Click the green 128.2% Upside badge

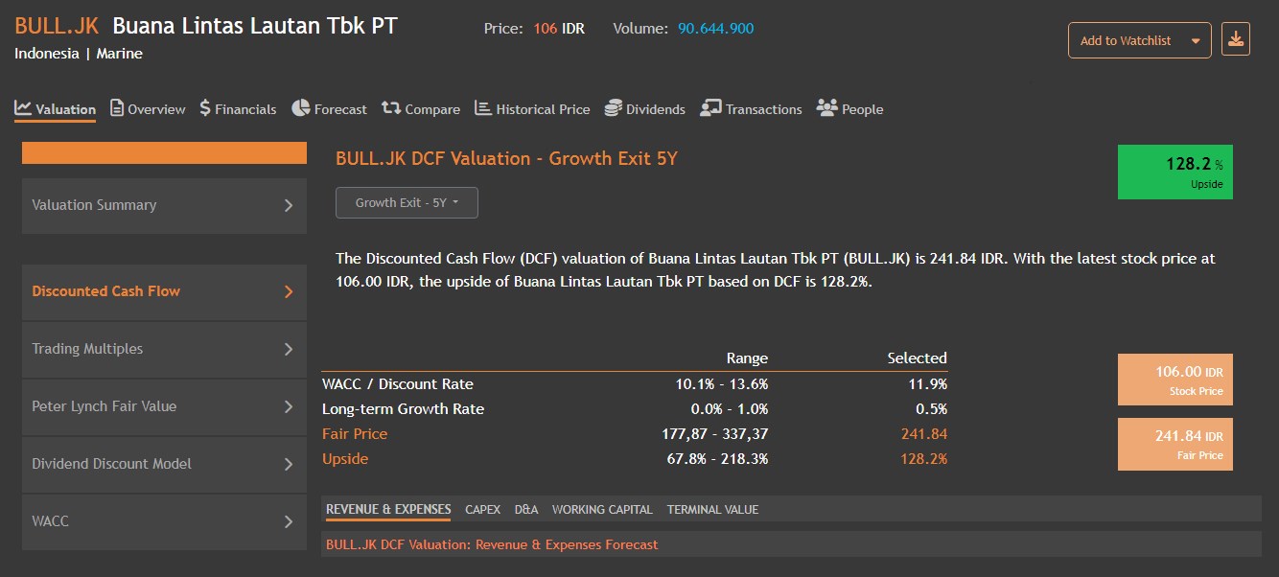(1175, 172)
